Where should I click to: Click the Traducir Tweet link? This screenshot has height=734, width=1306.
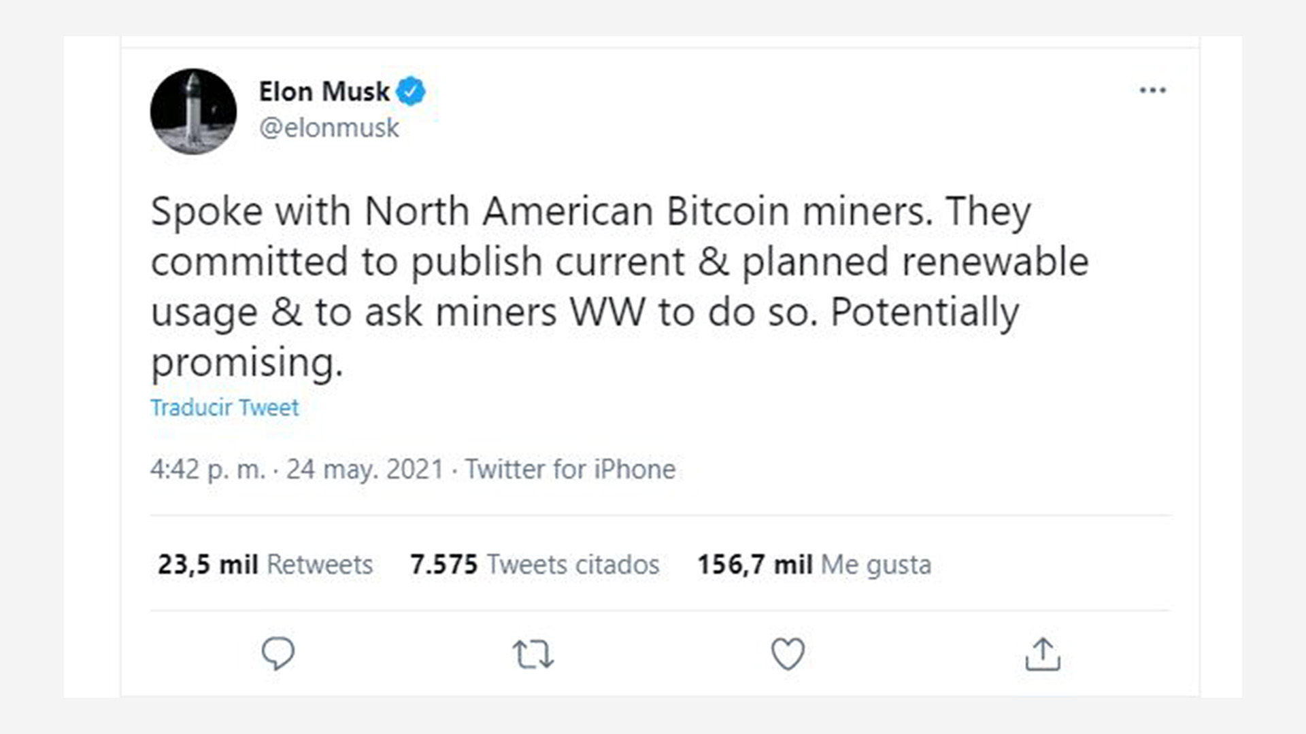(225, 407)
